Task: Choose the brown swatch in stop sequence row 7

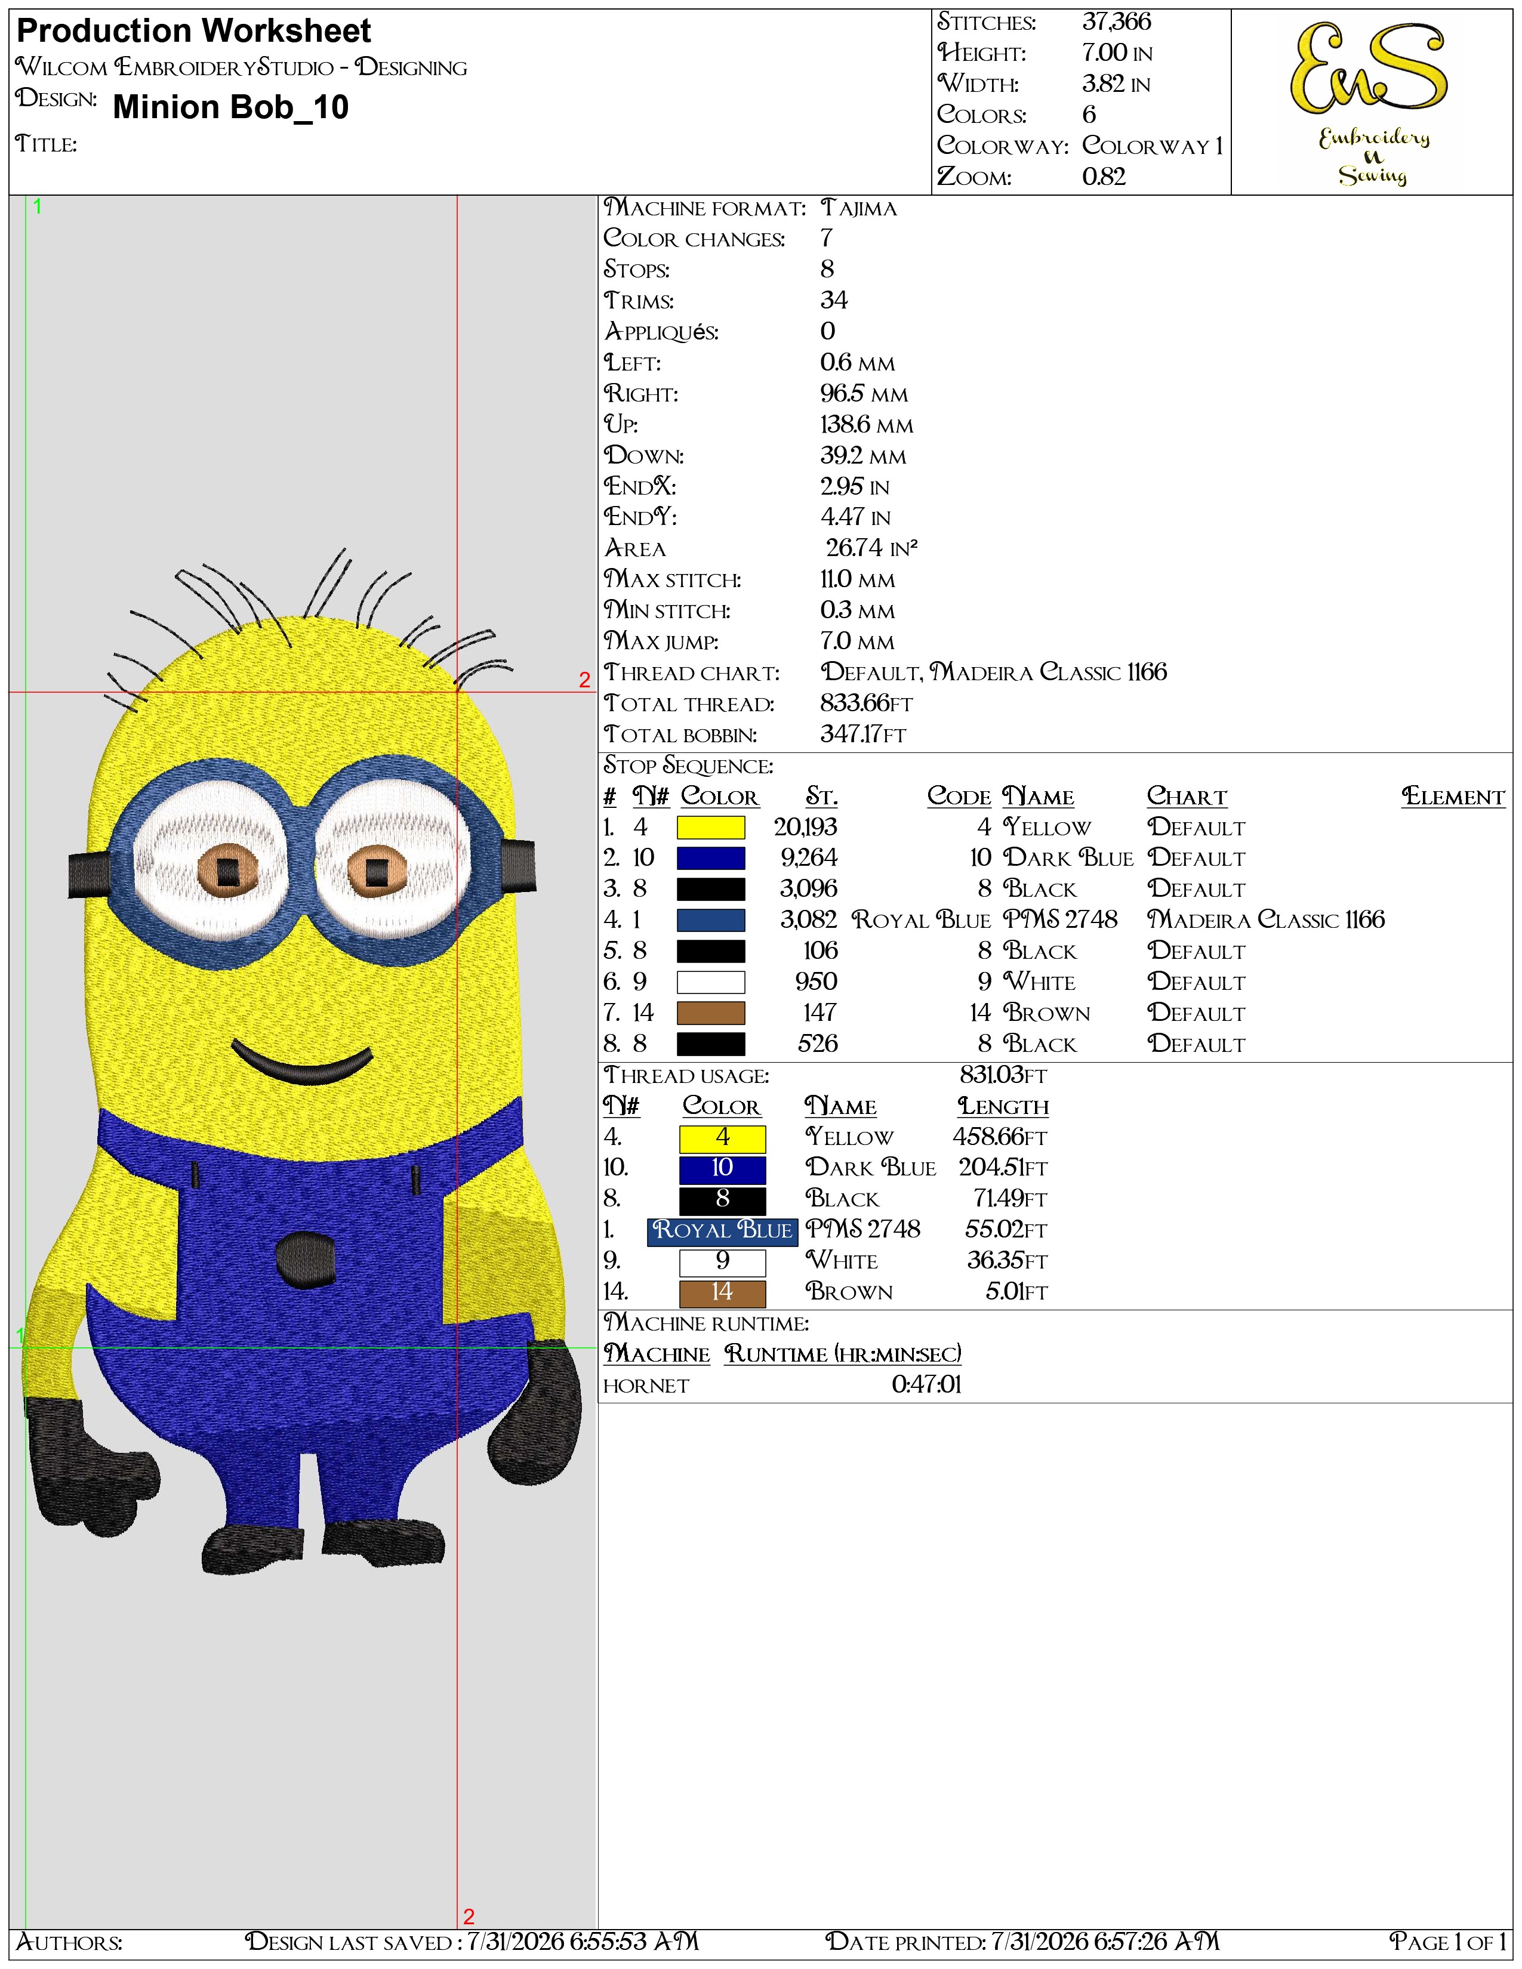Action: pos(710,1013)
